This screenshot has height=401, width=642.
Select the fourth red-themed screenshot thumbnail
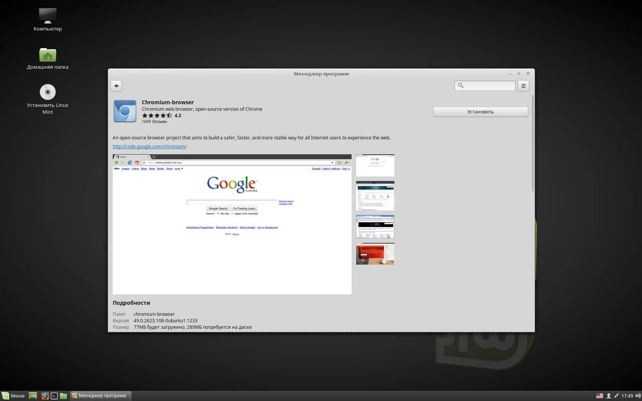(x=375, y=254)
